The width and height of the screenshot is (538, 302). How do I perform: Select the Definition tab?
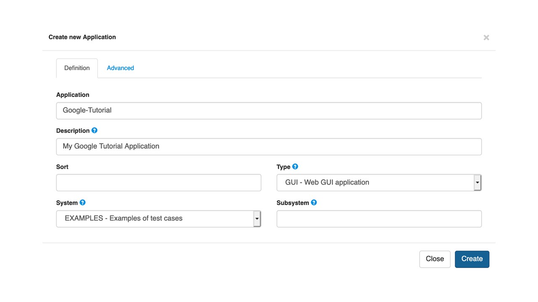[x=77, y=68]
